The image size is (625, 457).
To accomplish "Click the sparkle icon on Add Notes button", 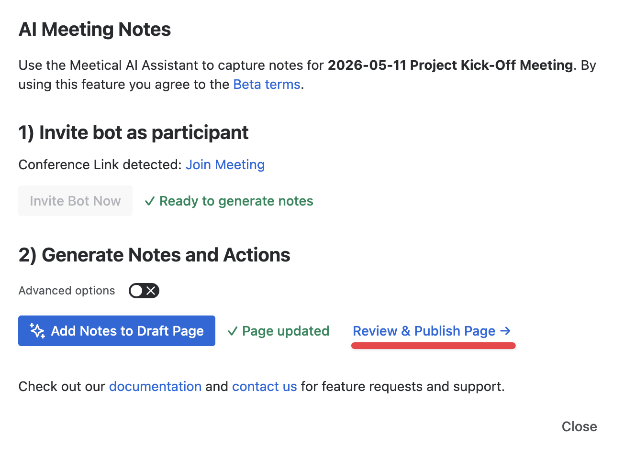I will click(x=37, y=331).
